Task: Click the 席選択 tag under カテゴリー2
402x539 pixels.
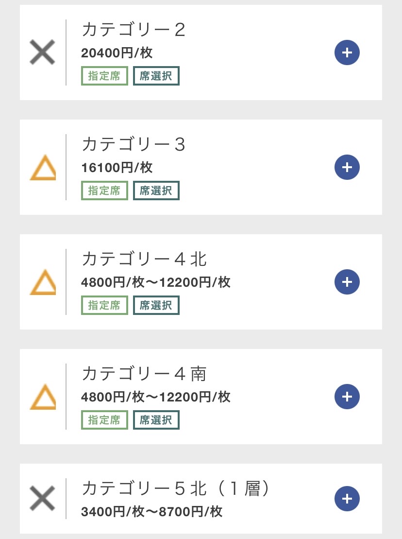Action: pyautogui.click(x=156, y=76)
